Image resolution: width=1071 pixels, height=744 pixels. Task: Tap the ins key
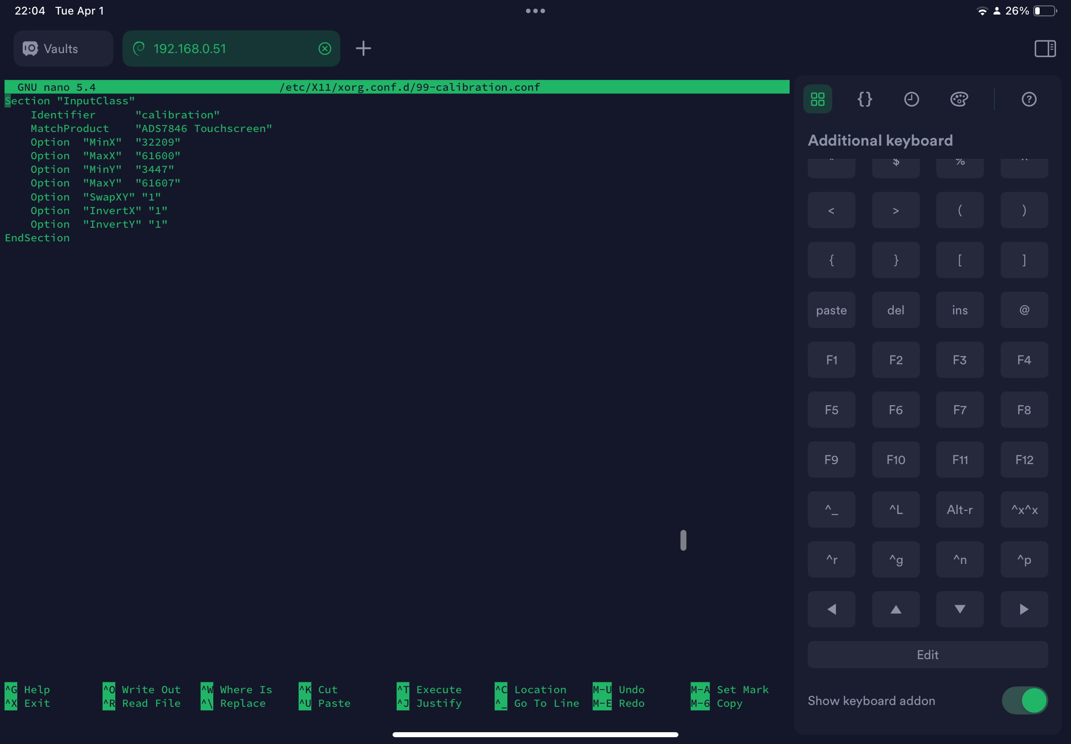959,310
